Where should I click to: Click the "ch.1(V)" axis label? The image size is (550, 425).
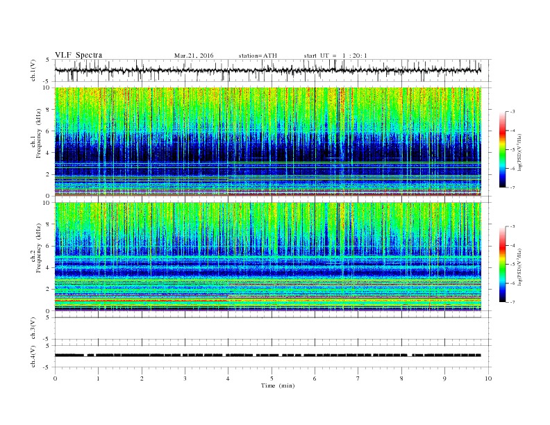(x=33, y=70)
